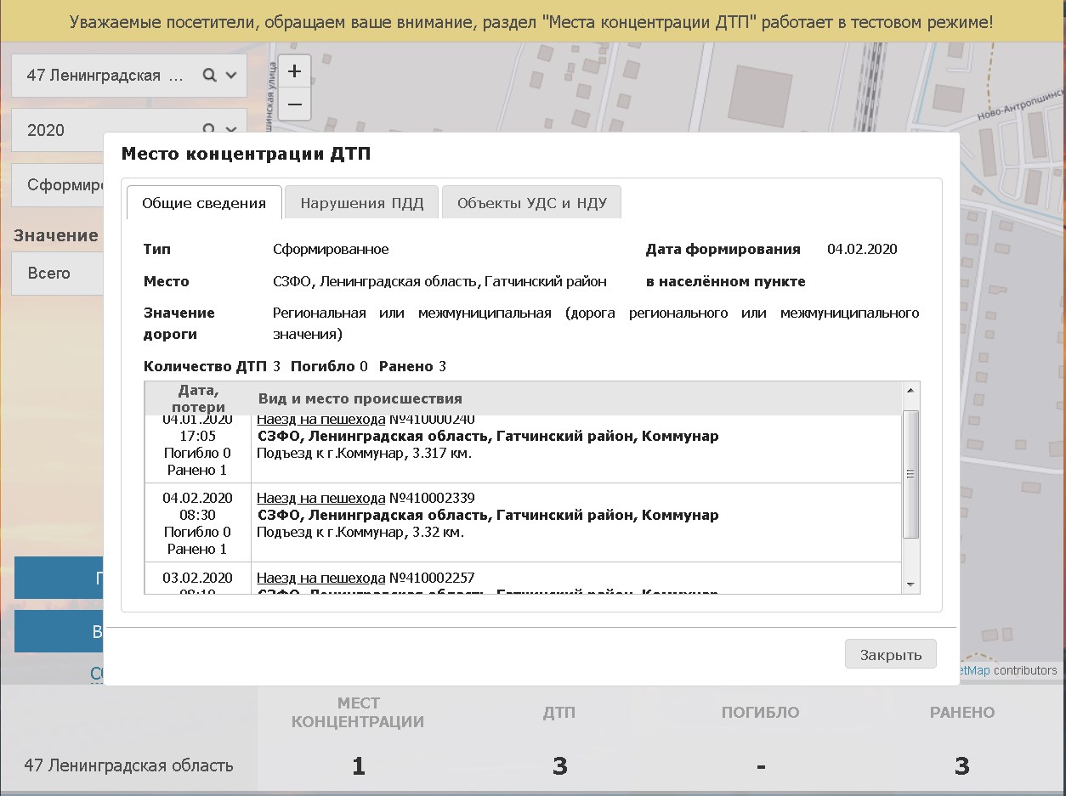Click text Подъезд к г.Коммунар, 3.317 км.

(364, 454)
